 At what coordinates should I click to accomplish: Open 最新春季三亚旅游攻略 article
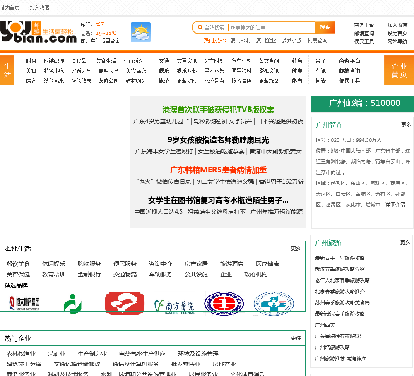click(x=339, y=258)
